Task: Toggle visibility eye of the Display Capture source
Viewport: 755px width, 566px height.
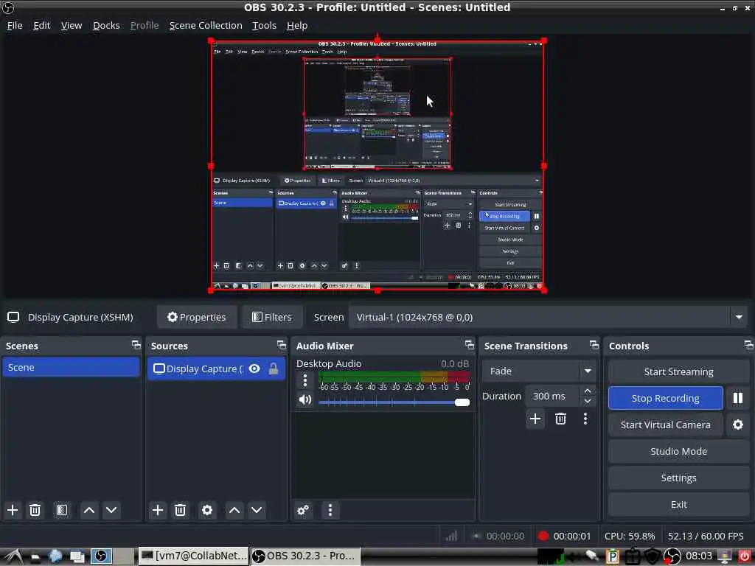Action: coord(254,368)
